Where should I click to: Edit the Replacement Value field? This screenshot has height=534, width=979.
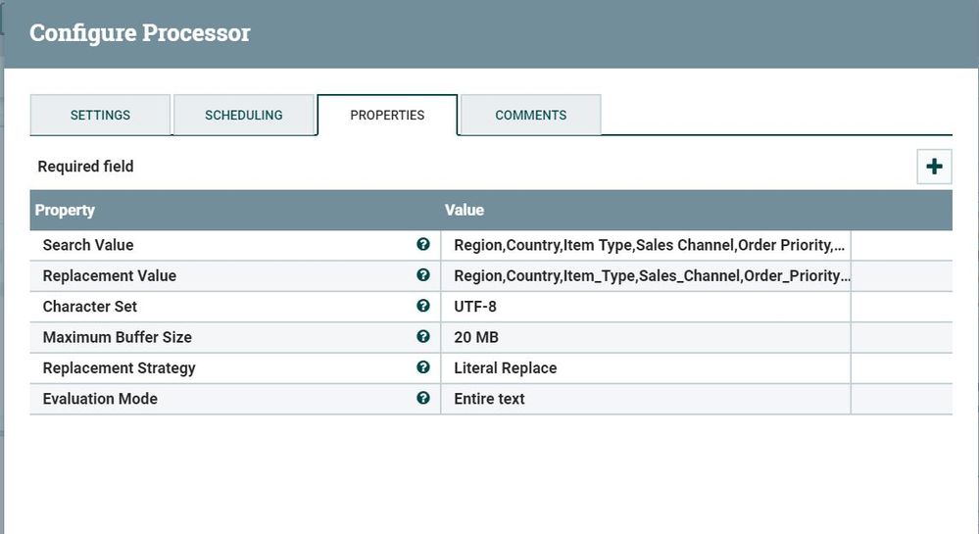[646, 275]
